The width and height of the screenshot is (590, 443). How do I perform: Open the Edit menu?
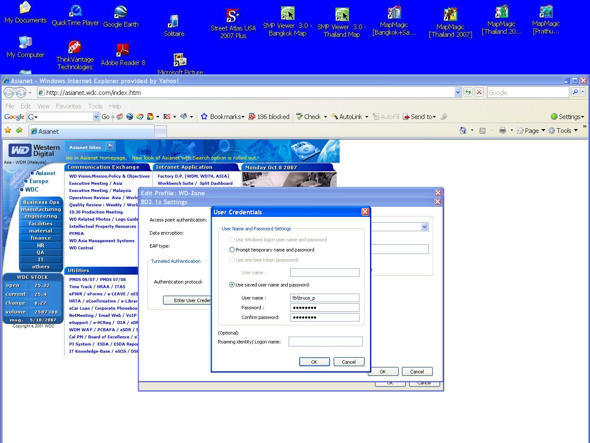pos(26,106)
